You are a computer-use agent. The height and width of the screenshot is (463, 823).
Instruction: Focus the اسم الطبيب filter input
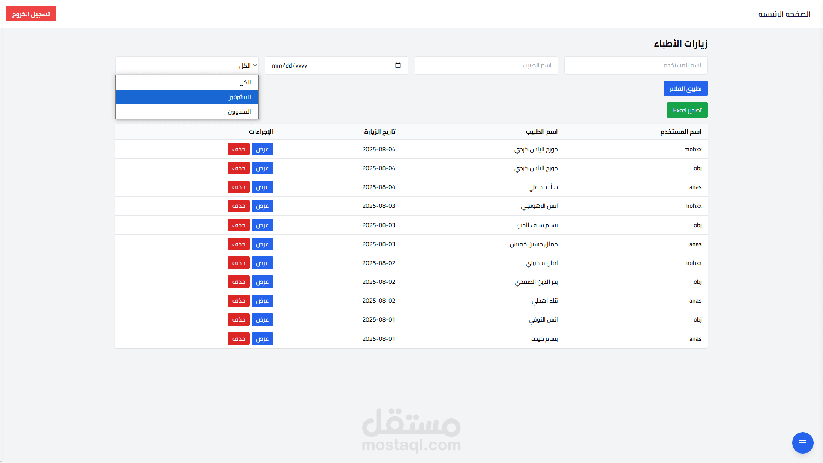(x=486, y=66)
